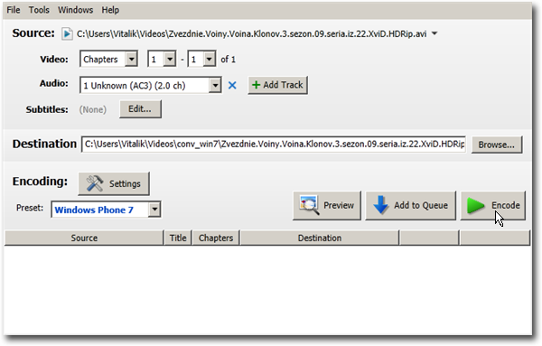Expand the source file dropdown arrow
Image resolution: width=542 pixels, height=346 pixels.
[435, 33]
